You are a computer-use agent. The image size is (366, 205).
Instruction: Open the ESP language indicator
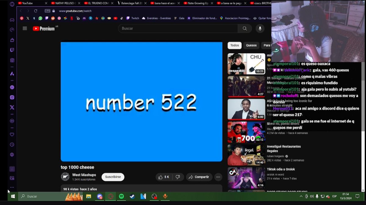pyautogui.click(x=334, y=196)
